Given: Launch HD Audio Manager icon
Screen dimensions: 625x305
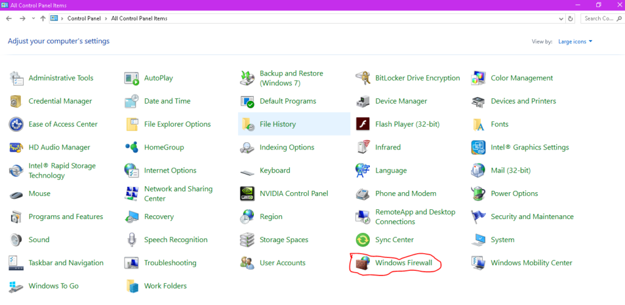Looking at the screenshot, I should pyautogui.click(x=16, y=148).
